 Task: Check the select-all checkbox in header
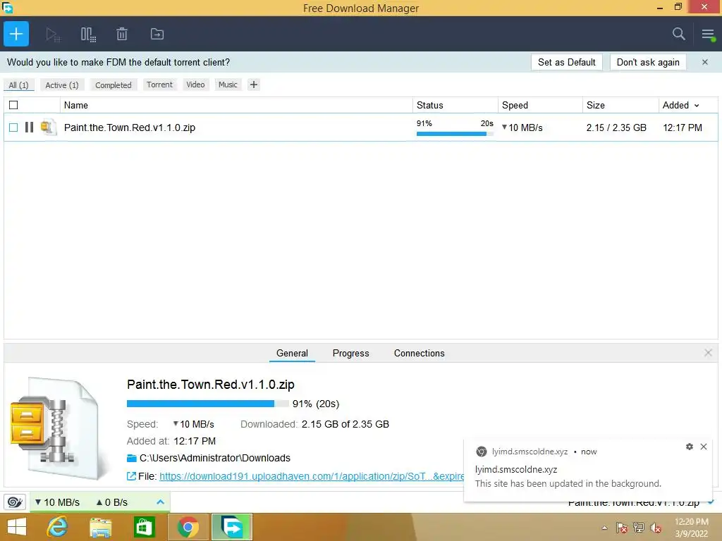(x=14, y=105)
